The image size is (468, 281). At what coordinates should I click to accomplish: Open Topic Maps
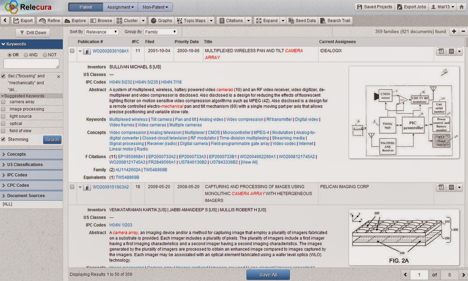191,21
